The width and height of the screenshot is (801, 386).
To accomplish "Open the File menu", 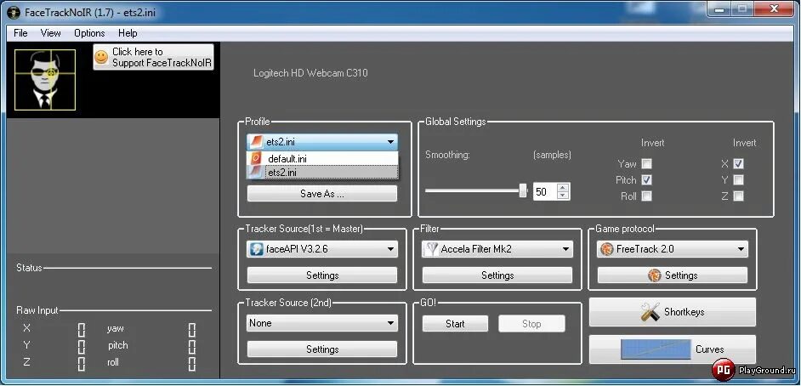I will click(x=21, y=33).
